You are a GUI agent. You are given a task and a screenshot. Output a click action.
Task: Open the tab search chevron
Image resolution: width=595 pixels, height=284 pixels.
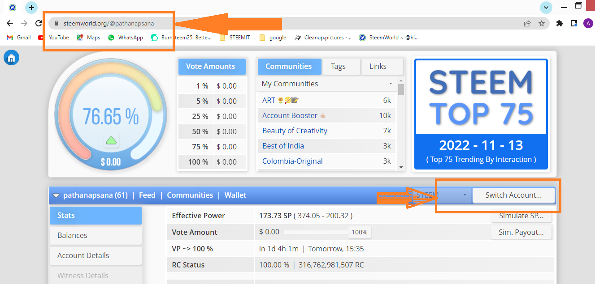pyautogui.click(x=546, y=8)
